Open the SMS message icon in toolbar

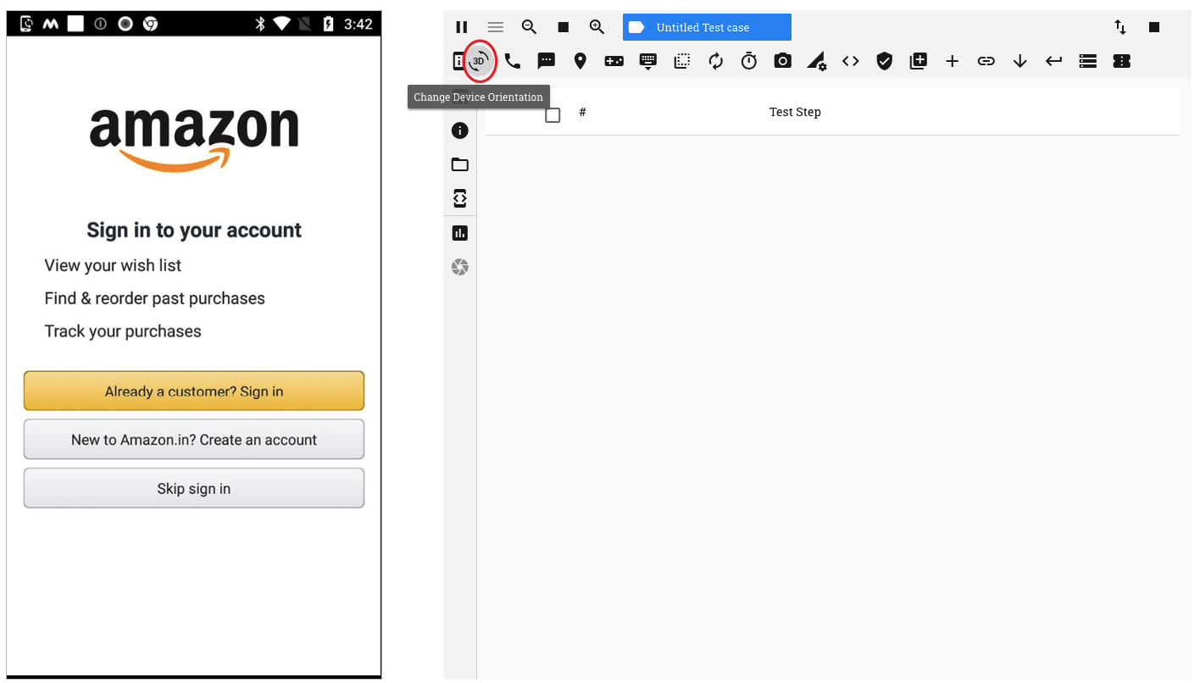pyautogui.click(x=546, y=61)
